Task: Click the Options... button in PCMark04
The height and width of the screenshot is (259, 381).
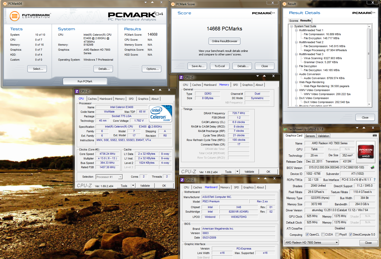Action: pyautogui.click(x=152, y=69)
